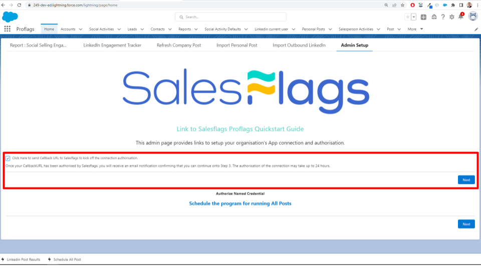This screenshot has height=270, width=481.
Task: Reload the page with refresh icon
Action: 19,5
